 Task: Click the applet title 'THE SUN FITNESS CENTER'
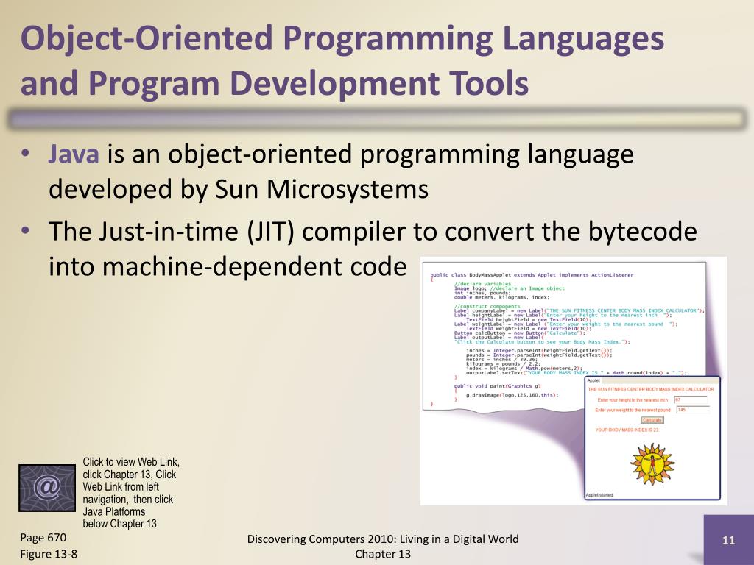(x=651, y=389)
